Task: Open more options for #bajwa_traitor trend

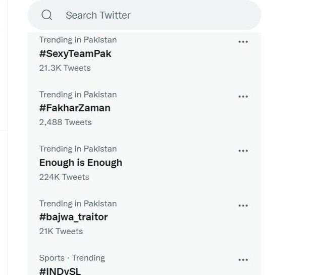Action: pos(243,205)
